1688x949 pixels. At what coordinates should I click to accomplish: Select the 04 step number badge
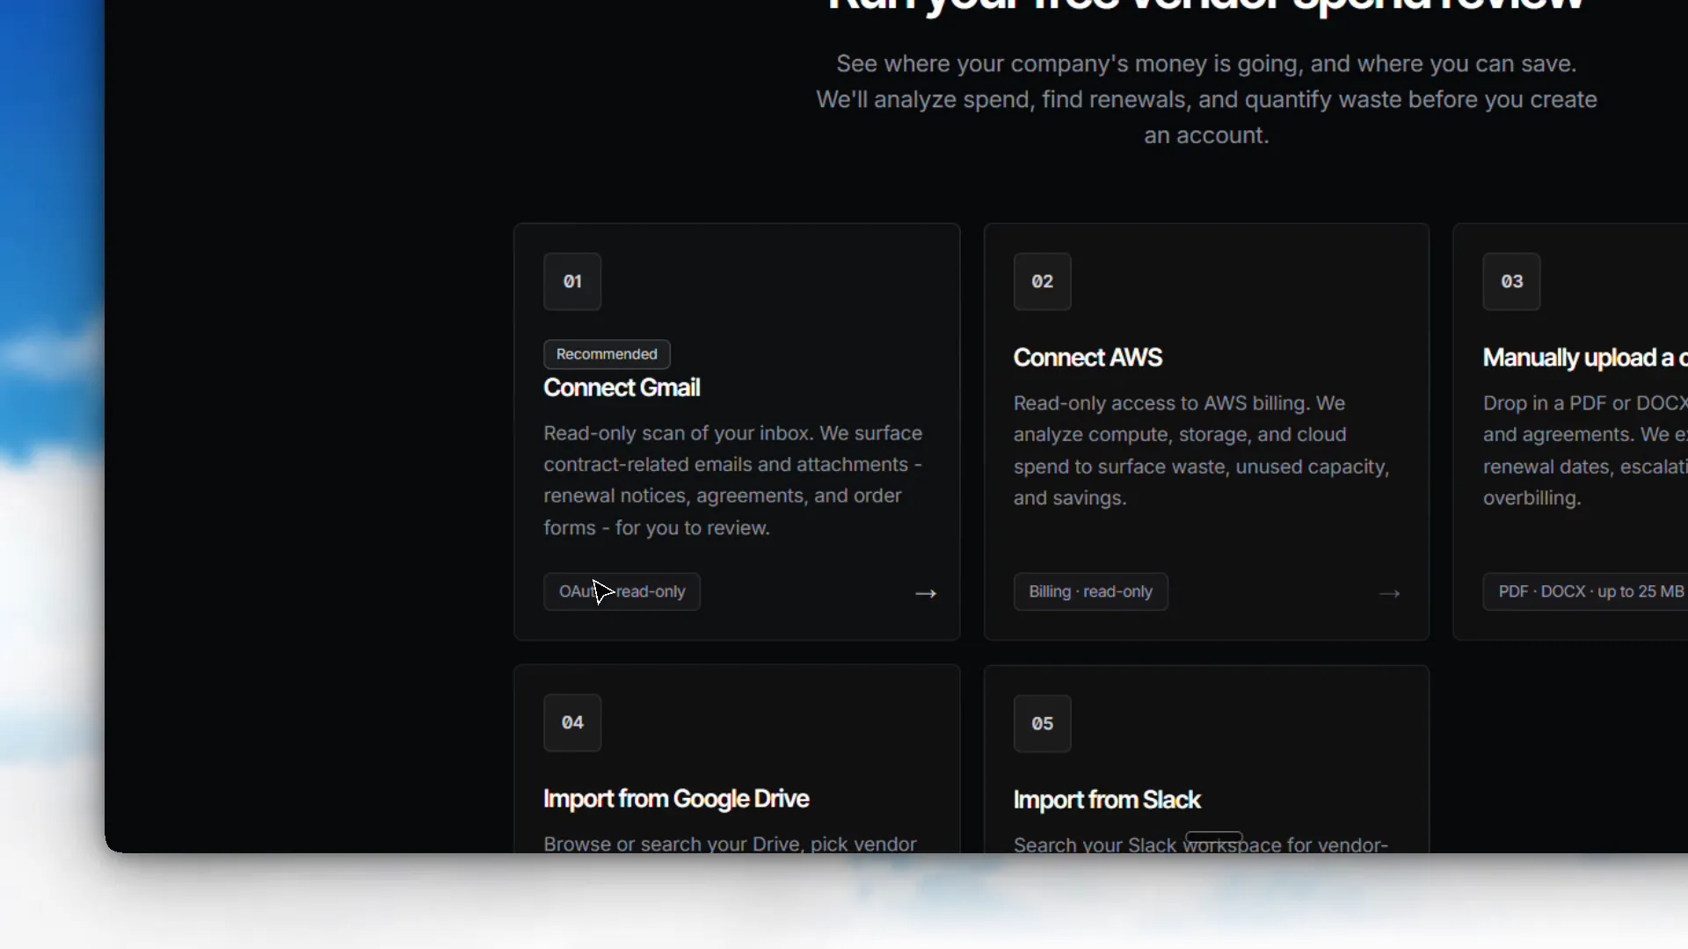[x=572, y=722]
